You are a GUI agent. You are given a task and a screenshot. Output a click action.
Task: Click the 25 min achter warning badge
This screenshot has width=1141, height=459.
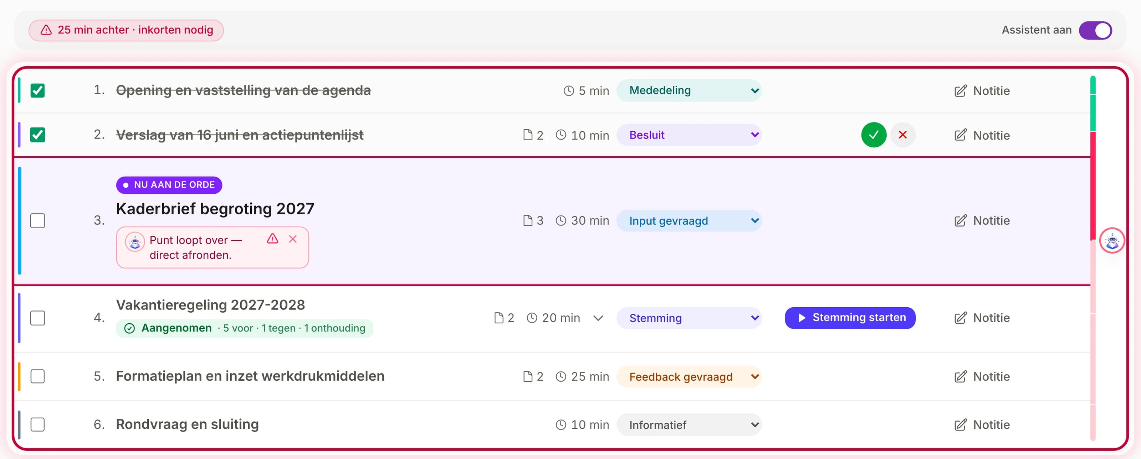(x=126, y=30)
